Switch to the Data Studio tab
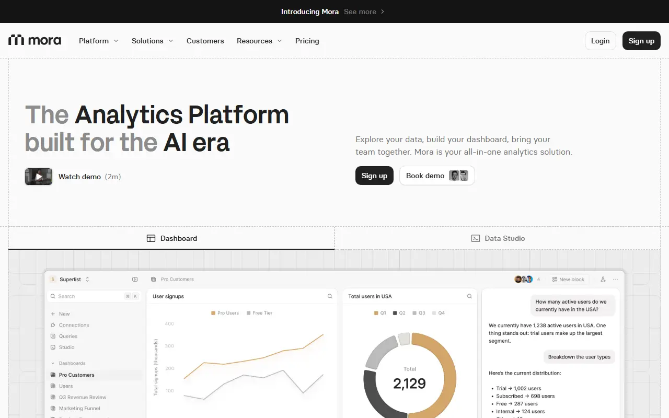 (498, 238)
